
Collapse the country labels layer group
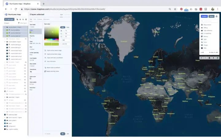pos(4,27)
